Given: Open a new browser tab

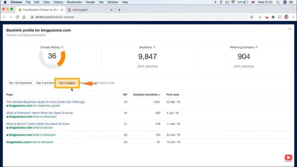Looking at the screenshot, I should pos(119,10).
